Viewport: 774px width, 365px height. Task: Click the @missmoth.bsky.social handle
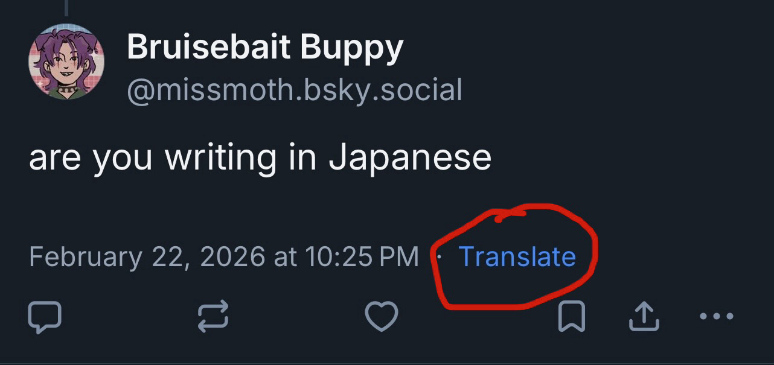point(294,89)
